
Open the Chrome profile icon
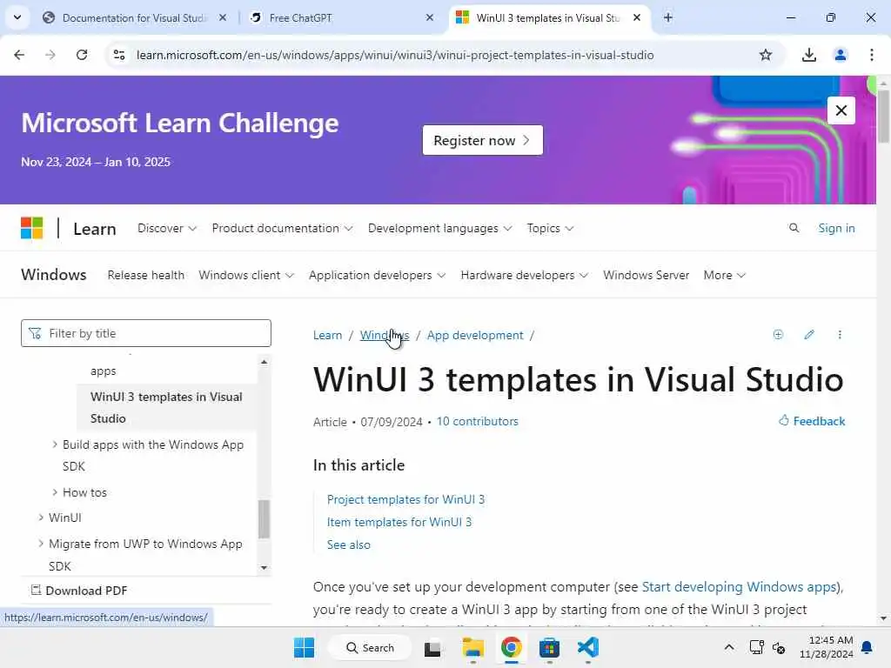coord(841,55)
